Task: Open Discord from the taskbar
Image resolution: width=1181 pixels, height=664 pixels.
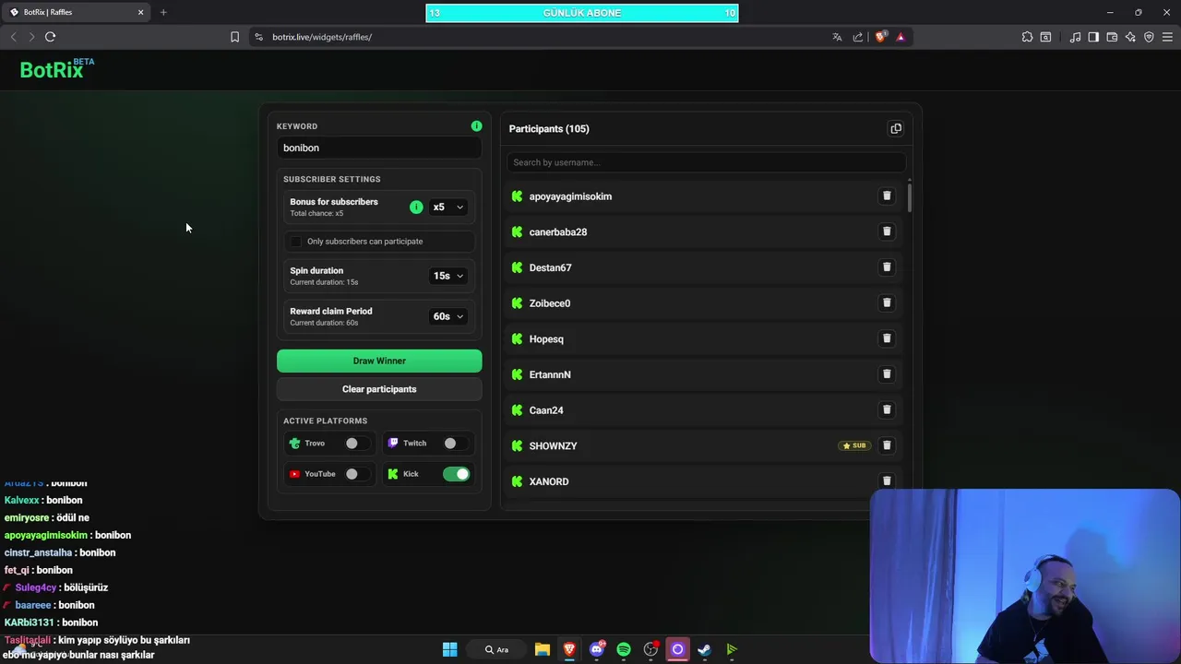Action: point(597,649)
